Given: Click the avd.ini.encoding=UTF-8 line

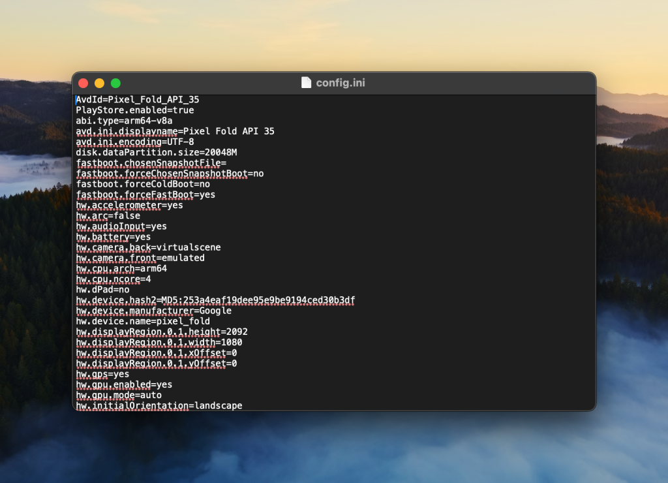Looking at the screenshot, I should [135, 142].
